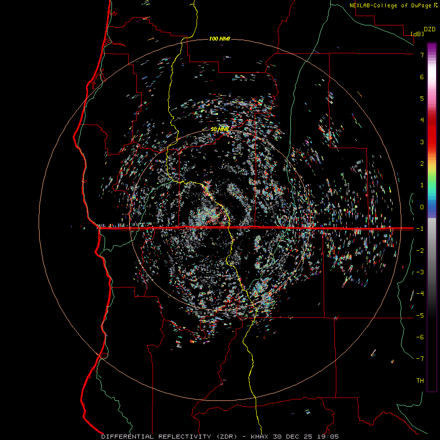Click the 6 value on color scale
The image size is (440, 440).
pyautogui.click(x=422, y=77)
